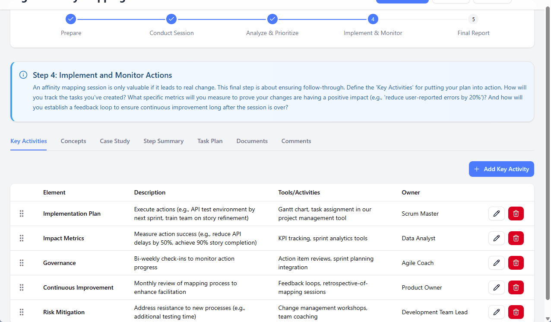Edit the Continuous Improvement row
The height and width of the screenshot is (322, 551).
[496, 287]
